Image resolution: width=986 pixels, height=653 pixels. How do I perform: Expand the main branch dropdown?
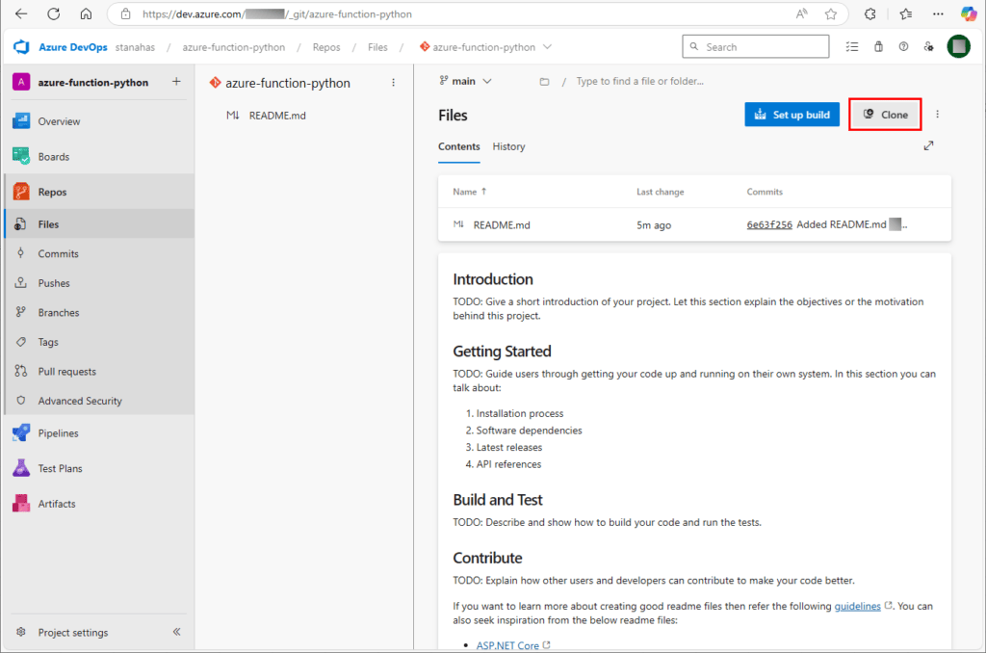[466, 81]
